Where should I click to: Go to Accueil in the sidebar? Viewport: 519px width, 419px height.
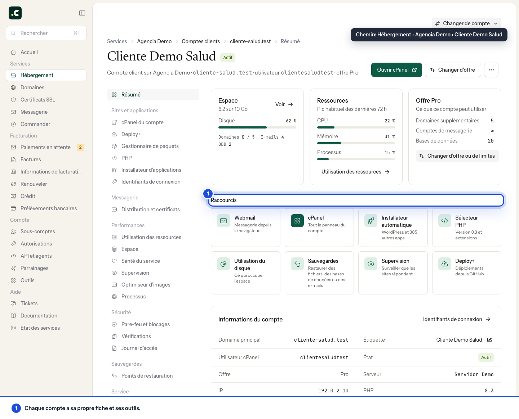(46, 52)
